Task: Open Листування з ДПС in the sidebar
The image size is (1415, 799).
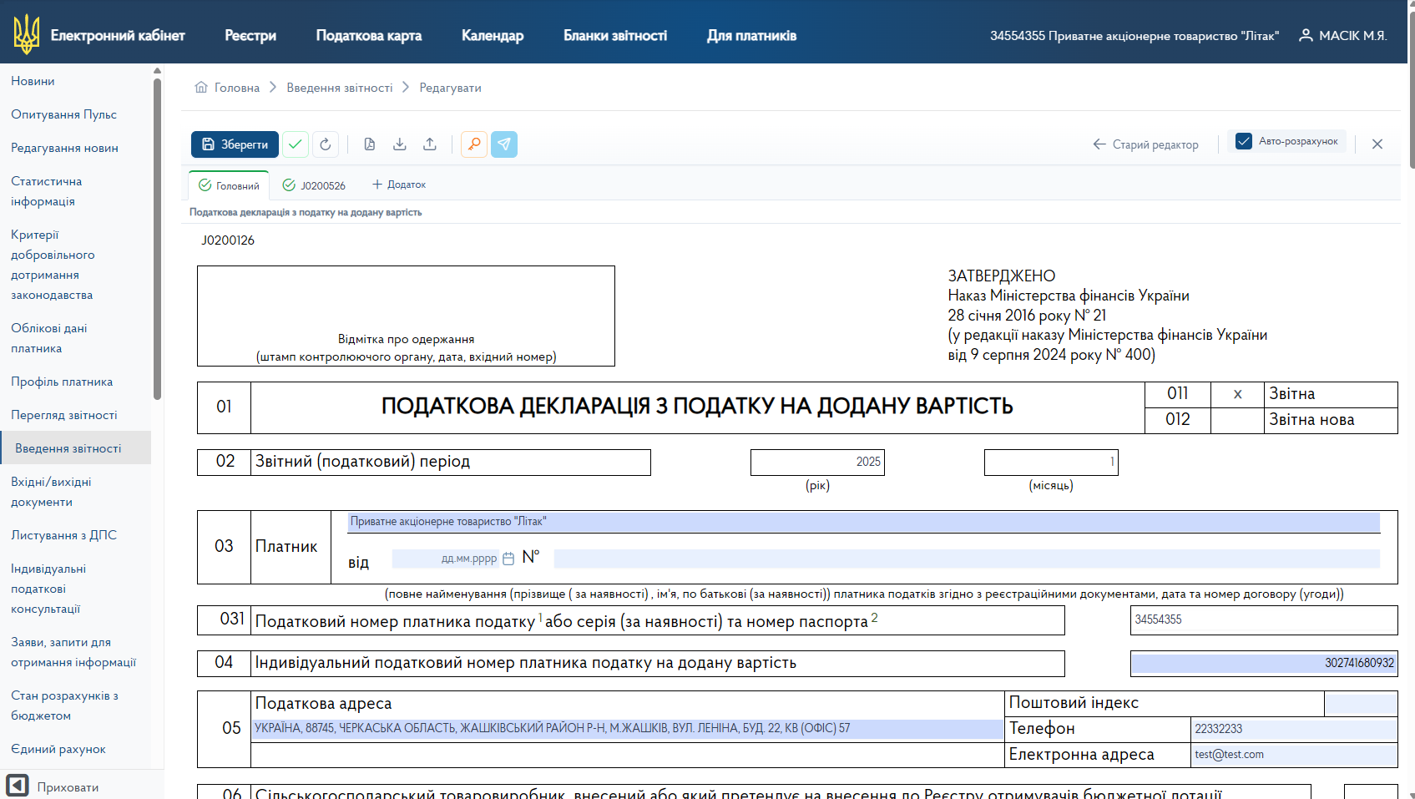Action: tap(63, 535)
